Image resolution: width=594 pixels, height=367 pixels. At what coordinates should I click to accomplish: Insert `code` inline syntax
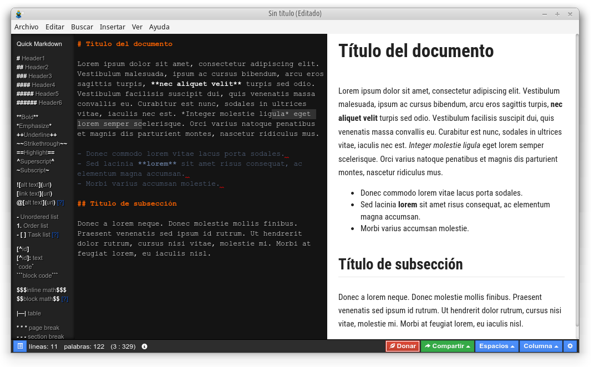[26, 267]
